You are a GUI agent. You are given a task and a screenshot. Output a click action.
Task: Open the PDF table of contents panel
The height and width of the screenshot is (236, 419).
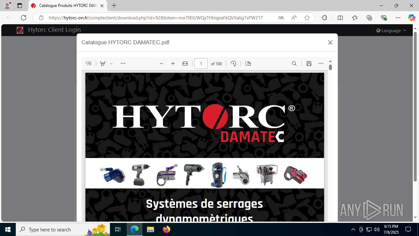pos(89,64)
